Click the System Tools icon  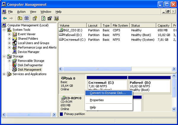(9, 30)
